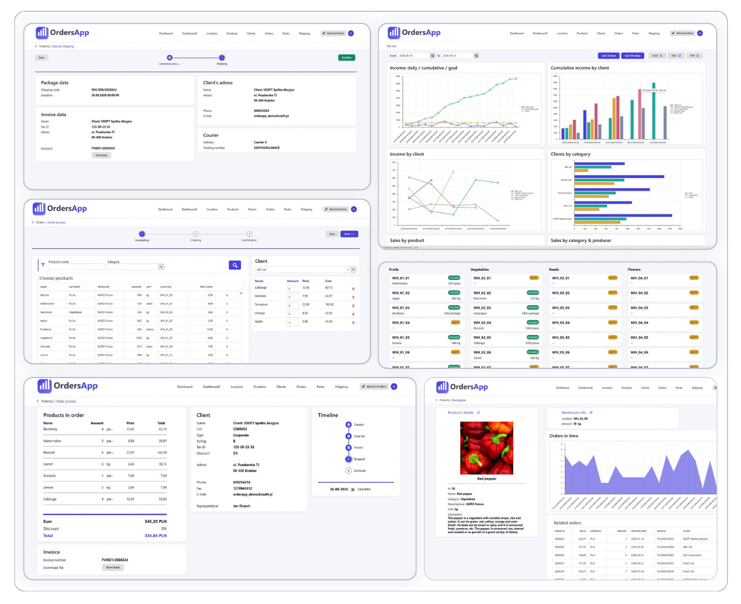This screenshot has width=741, height=604.
Task: Add Lemon with its plus icon
Action: point(227,355)
